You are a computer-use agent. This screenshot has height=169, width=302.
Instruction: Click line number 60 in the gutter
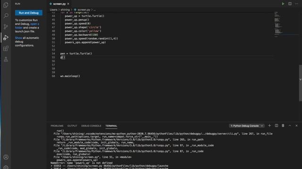53,76
